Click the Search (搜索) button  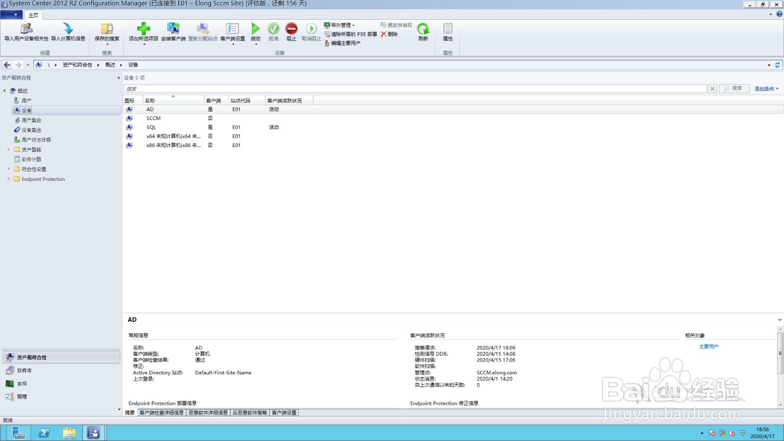734,89
